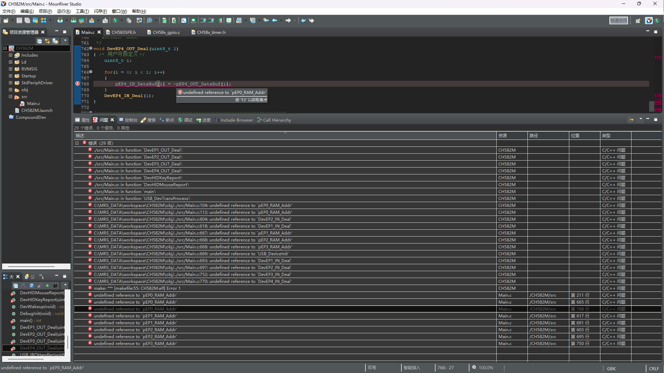This screenshot has width=664, height=373.
Task: Open problems panel view menu arrow
Action: (x=640, y=119)
